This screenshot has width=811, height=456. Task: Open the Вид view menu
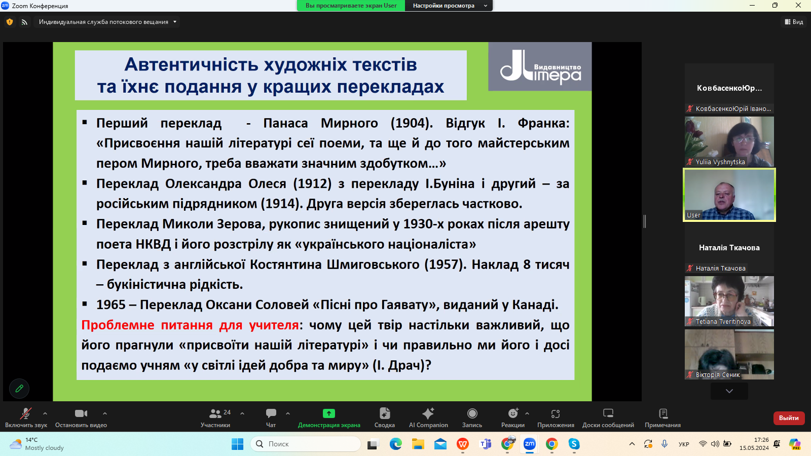coord(794,22)
